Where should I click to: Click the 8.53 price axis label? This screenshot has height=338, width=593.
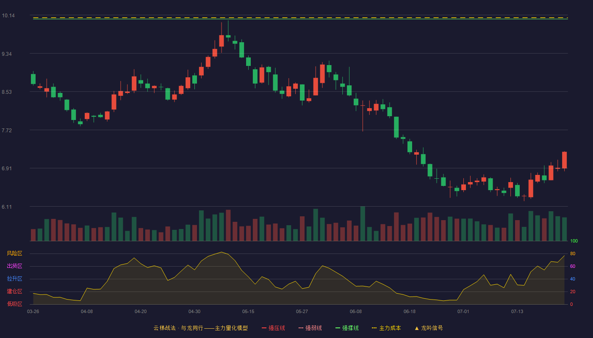tap(7, 92)
